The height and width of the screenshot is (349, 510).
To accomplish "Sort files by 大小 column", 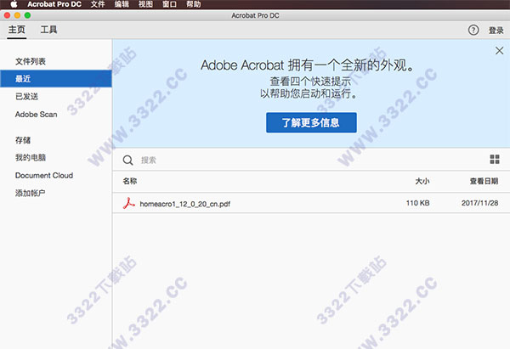I will point(422,181).
